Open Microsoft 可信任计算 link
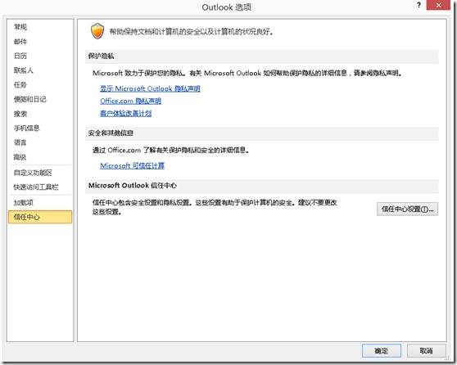 point(133,166)
